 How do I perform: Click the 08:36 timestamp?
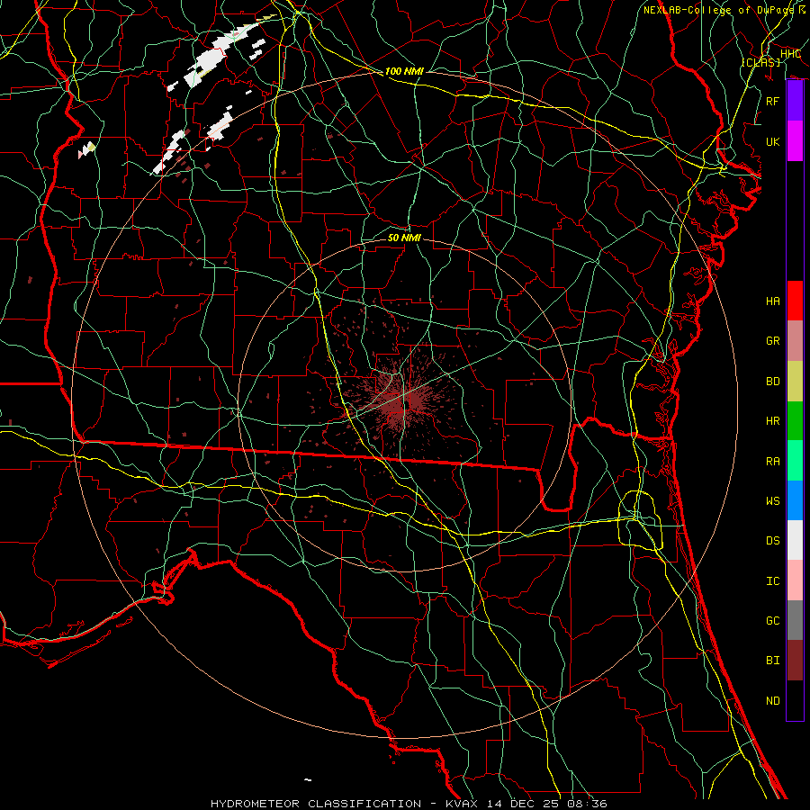pos(586,804)
